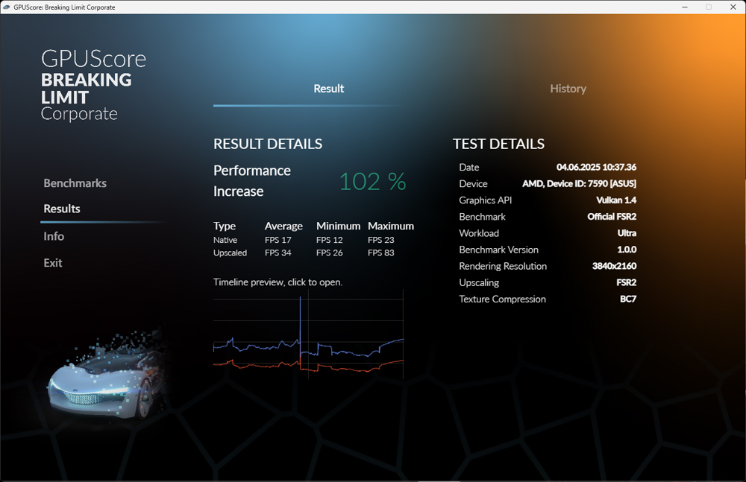Click the GPUScore Breaking Limit Corporate logo
The width and height of the screenshot is (746, 482).
point(93,85)
